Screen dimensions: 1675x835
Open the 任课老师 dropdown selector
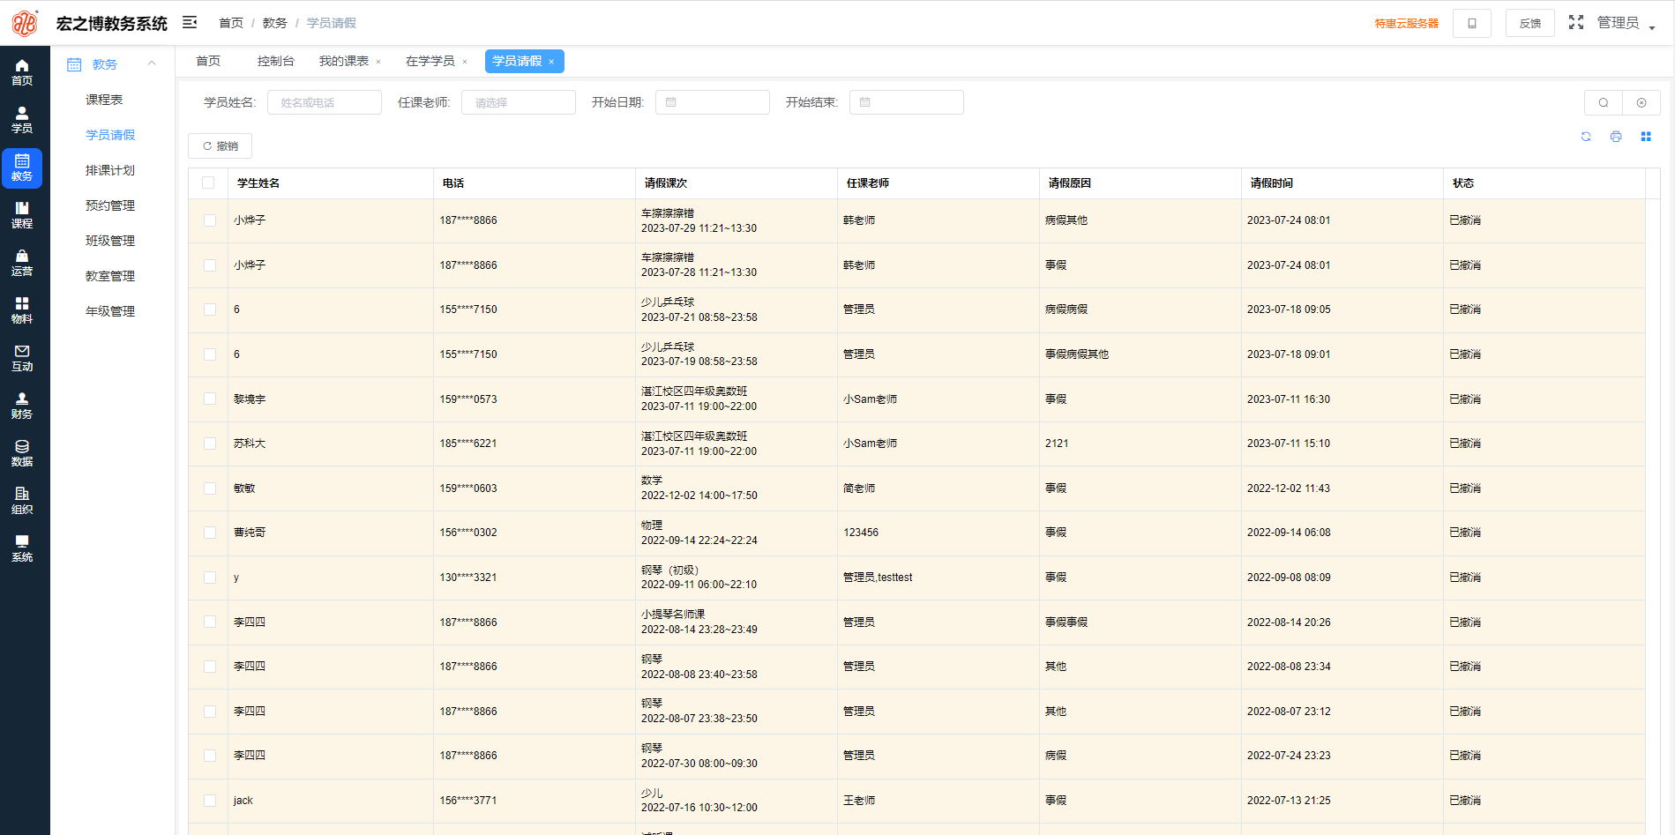(519, 102)
